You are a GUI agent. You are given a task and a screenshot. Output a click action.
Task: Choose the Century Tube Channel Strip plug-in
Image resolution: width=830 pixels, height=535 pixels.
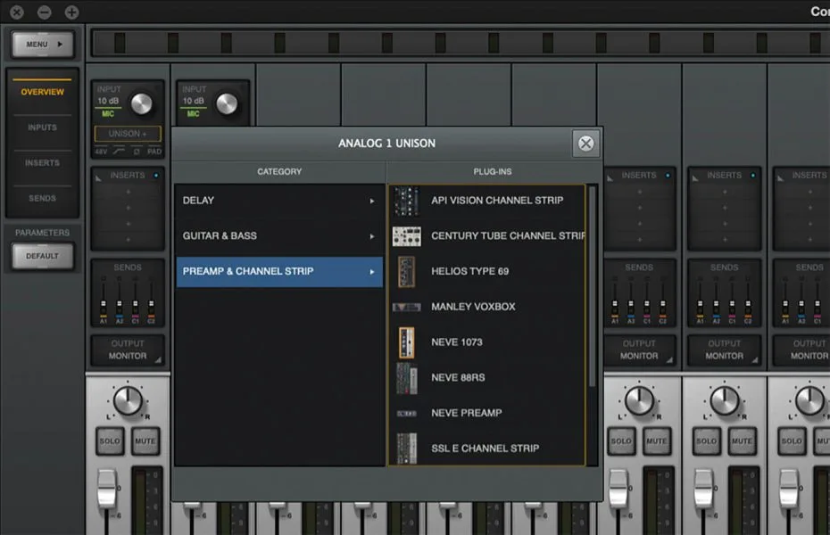(488, 235)
